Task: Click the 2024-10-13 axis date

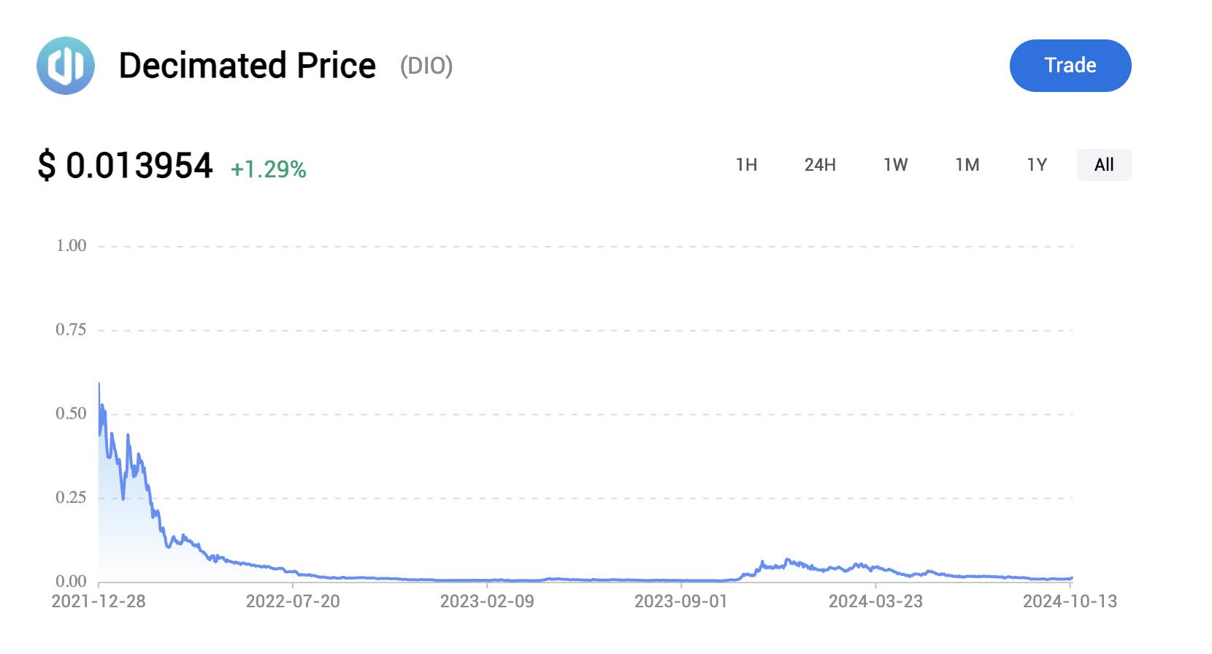Action: (x=1070, y=601)
